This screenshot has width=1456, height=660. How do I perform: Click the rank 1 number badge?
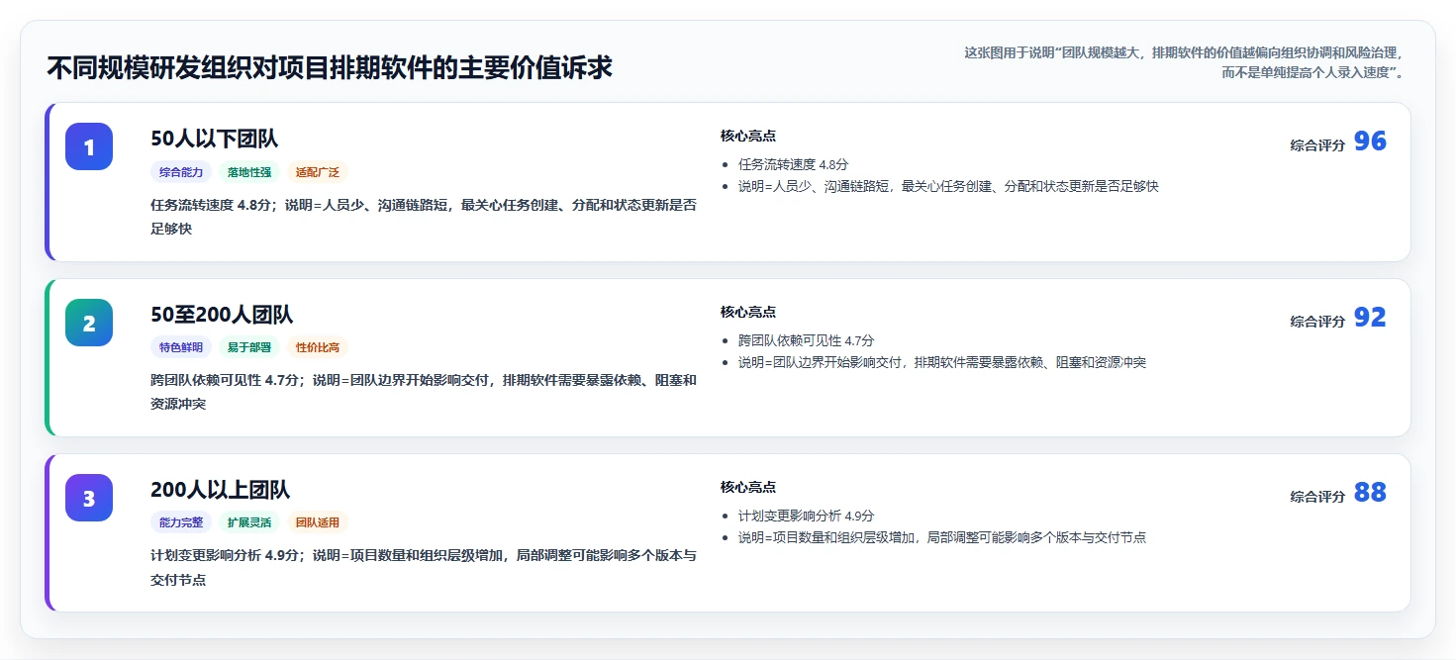tap(89, 146)
